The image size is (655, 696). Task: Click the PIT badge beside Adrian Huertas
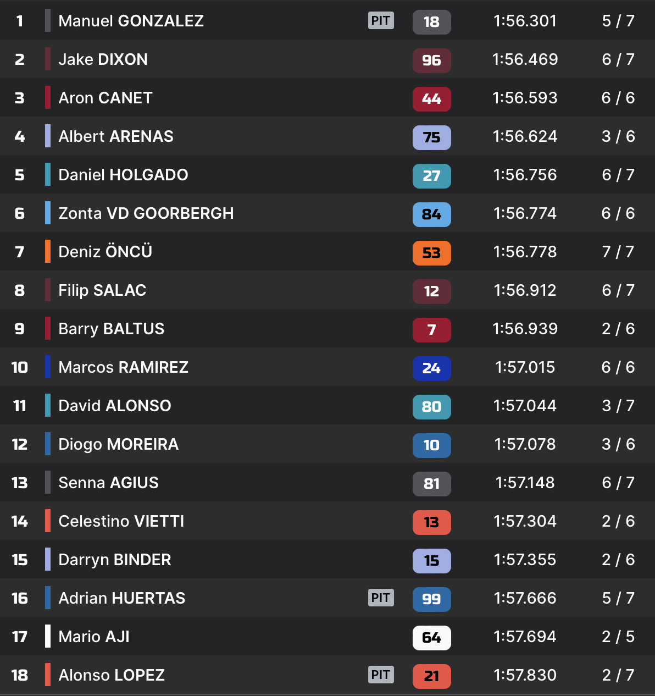tap(381, 598)
